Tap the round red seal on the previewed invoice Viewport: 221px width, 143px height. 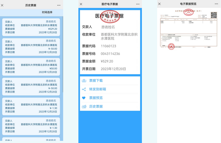click(171, 47)
